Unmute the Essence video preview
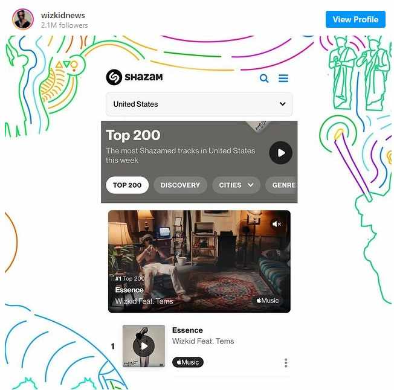This screenshot has height=390, width=394. coord(276,224)
